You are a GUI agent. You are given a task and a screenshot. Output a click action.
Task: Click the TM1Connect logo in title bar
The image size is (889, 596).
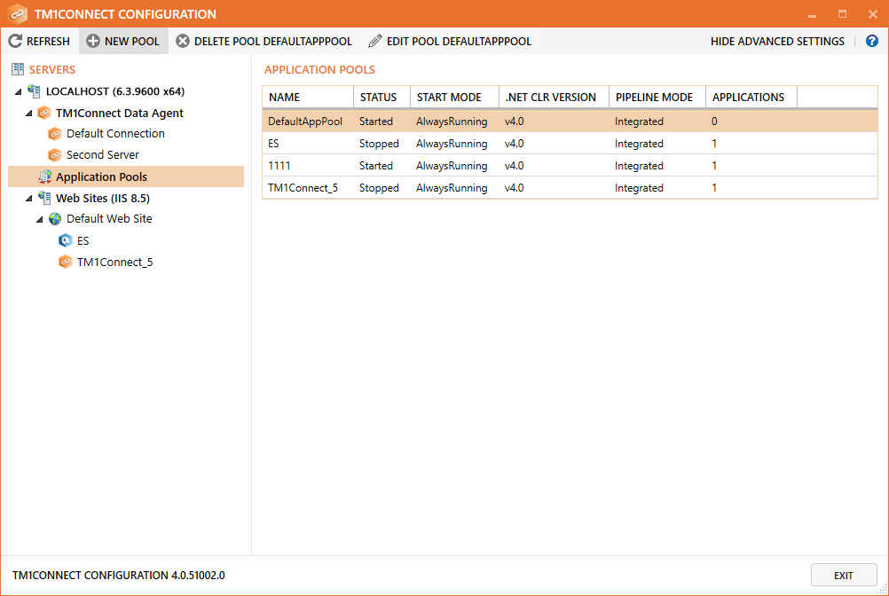pos(18,13)
